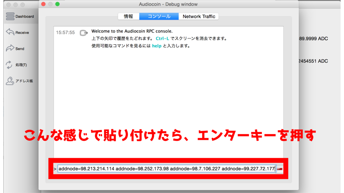Click the Dashboard label in the sidebar

[x=25, y=16]
